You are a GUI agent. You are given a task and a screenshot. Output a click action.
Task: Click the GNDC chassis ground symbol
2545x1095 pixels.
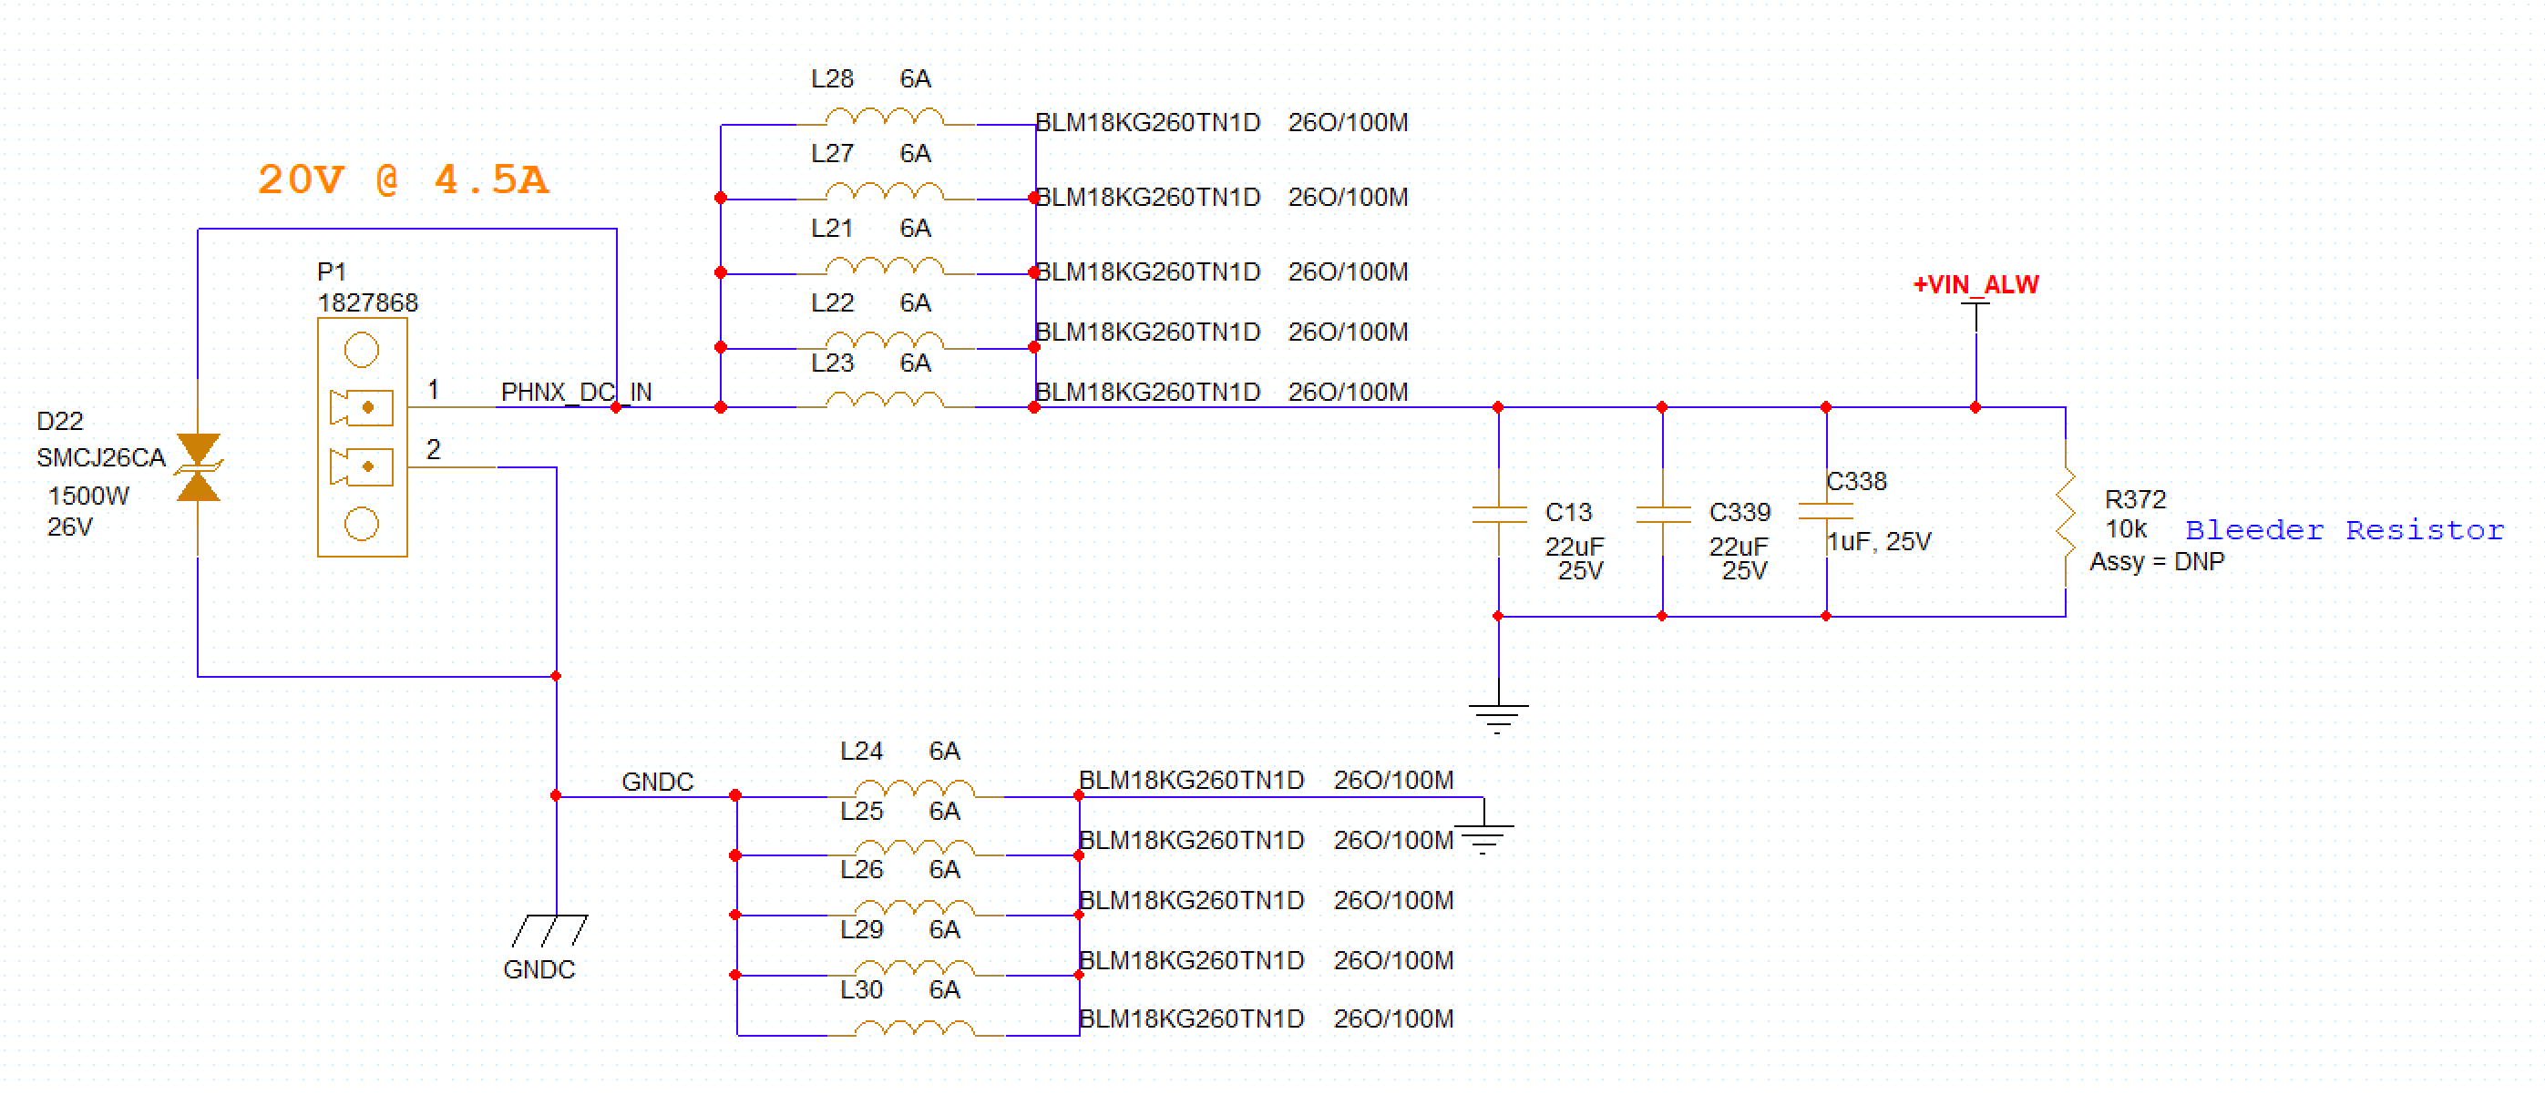(550, 931)
